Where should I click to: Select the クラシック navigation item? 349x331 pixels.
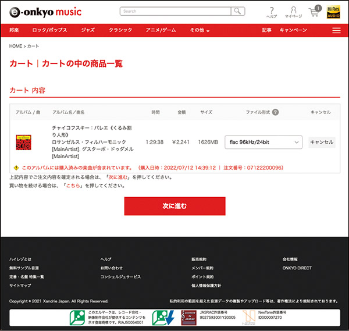coord(120,30)
